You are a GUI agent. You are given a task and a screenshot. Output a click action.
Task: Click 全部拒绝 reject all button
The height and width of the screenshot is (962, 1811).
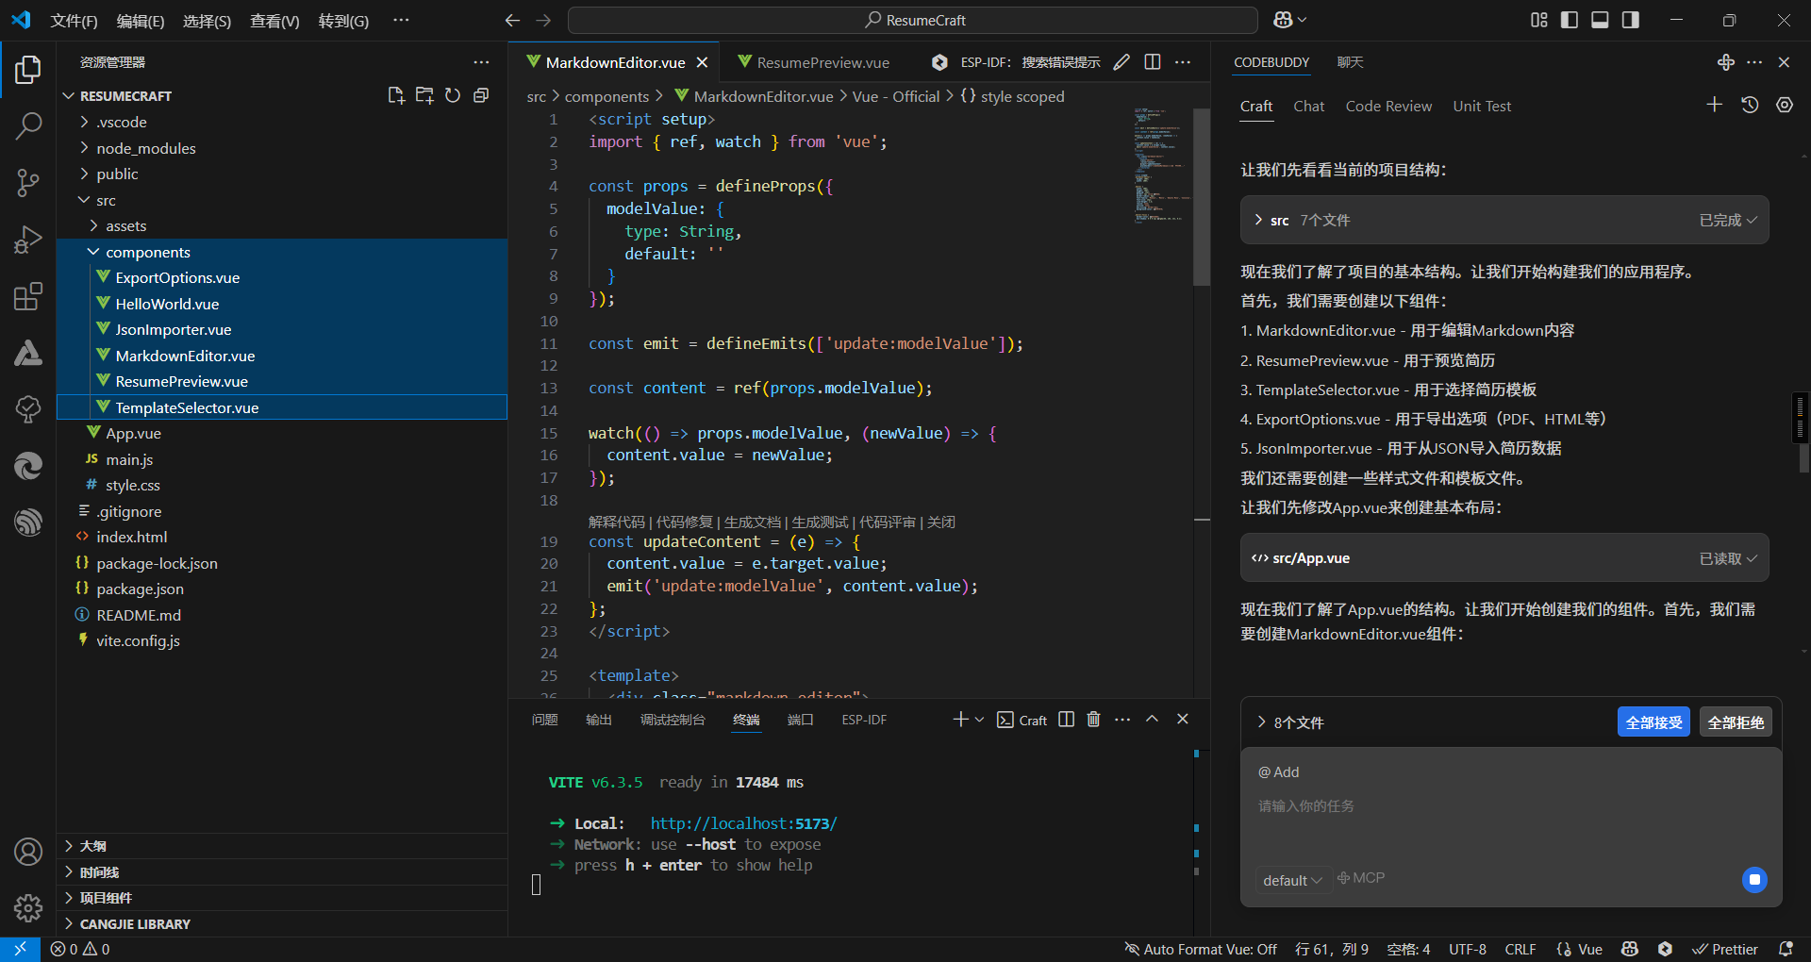(1736, 721)
